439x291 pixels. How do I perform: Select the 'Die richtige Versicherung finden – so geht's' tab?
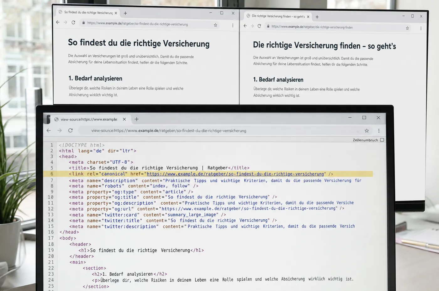point(278,16)
